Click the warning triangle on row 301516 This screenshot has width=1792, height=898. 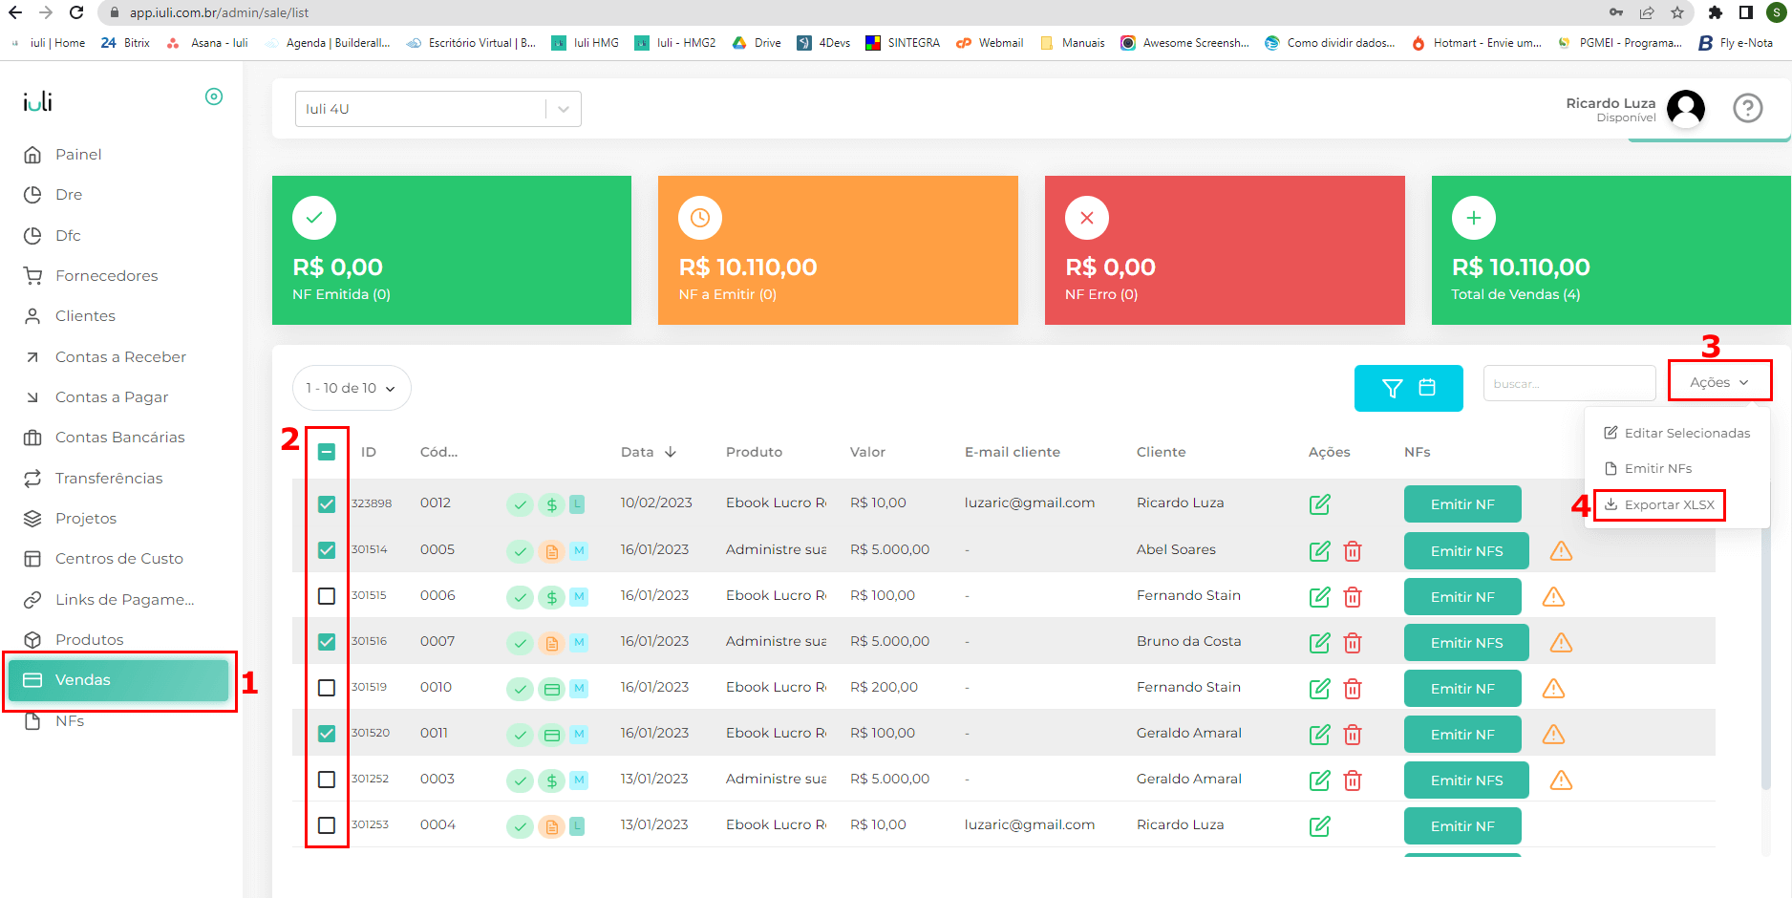[1561, 643]
